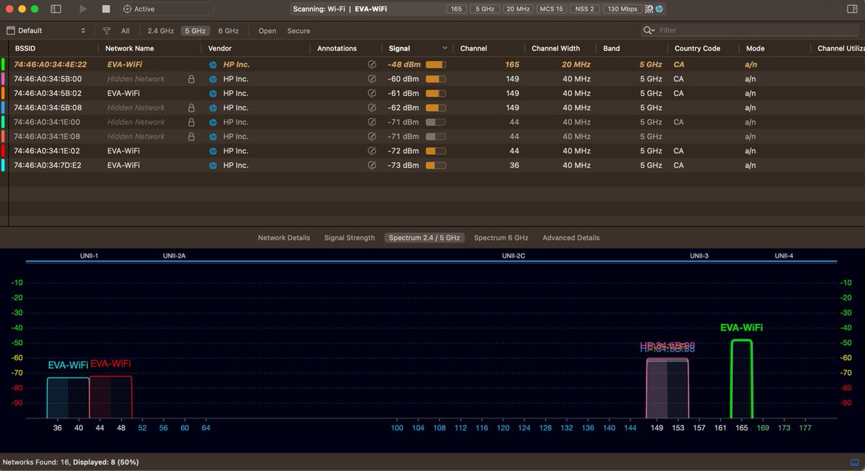Click the MCS 15 status badge
The width and height of the screenshot is (865, 471).
[x=551, y=9]
